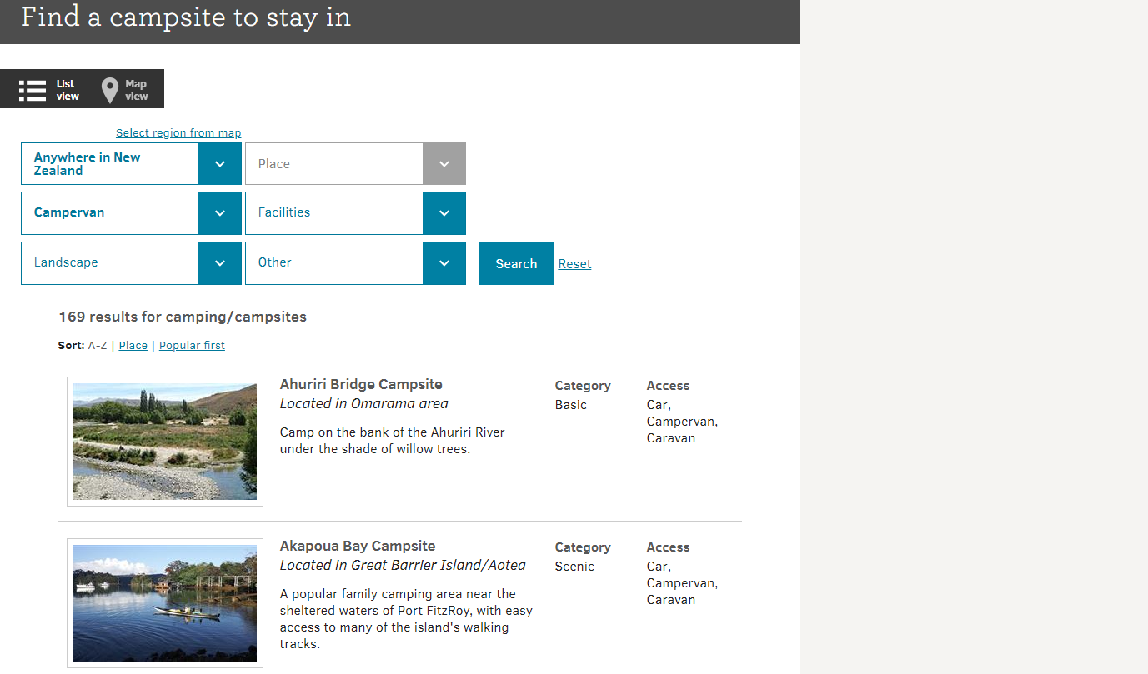The height and width of the screenshot is (674, 1148).
Task: Open the Ahuriri Bridge Campsite photo thumbnail
Action: pyautogui.click(x=165, y=442)
